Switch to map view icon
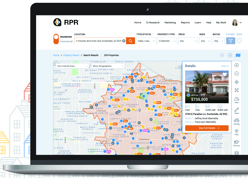This screenshot has height=178, width=248. (238, 55)
